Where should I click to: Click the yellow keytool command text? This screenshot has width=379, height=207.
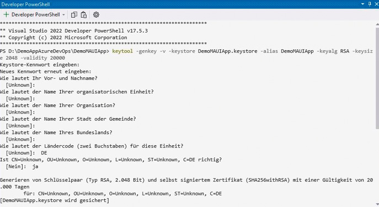(x=122, y=51)
